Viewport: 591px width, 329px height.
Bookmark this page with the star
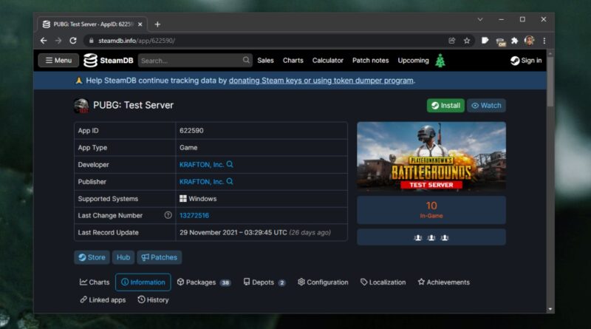467,41
